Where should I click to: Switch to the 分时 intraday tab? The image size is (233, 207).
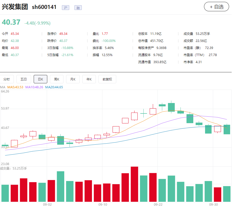click(x=7, y=79)
